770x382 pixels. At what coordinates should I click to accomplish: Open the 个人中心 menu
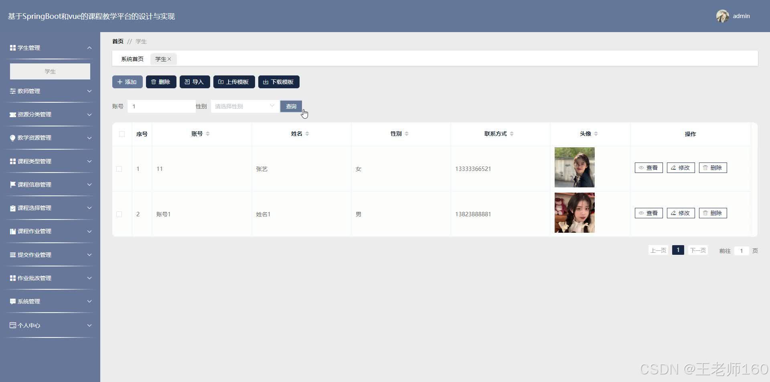[x=50, y=325]
